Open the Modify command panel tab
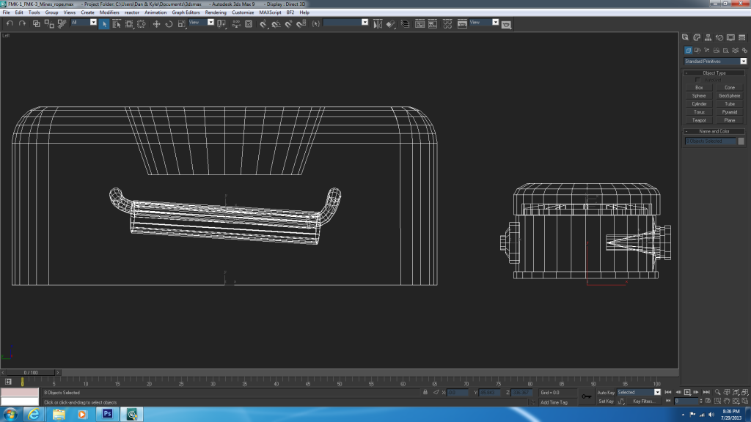Image resolution: width=751 pixels, height=422 pixels. point(696,37)
